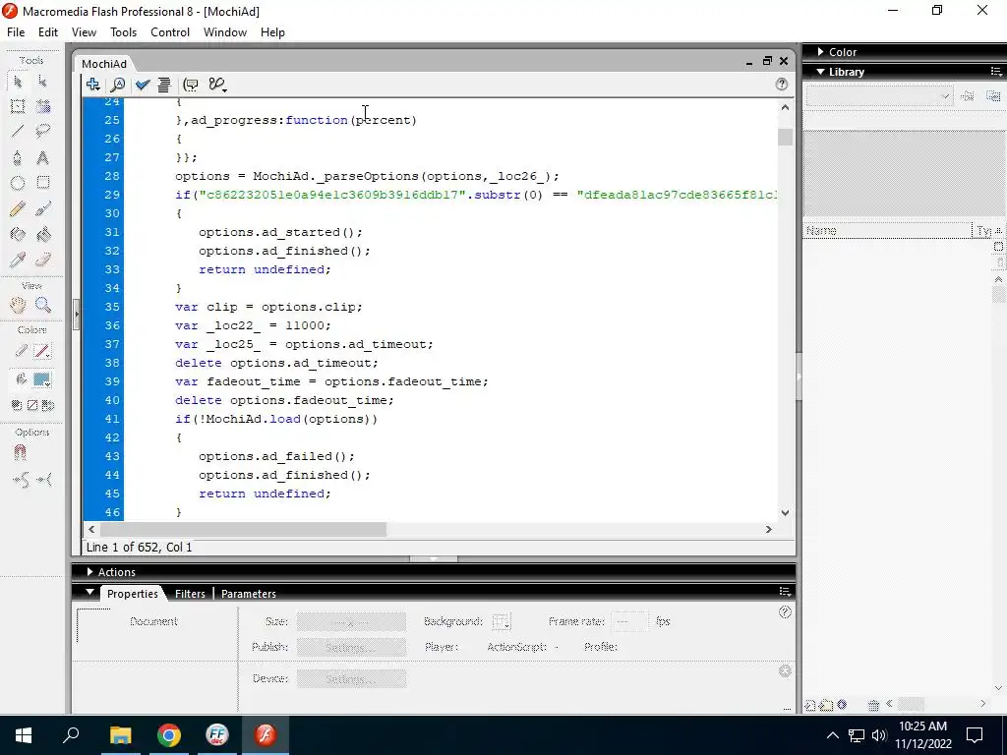Image resolution: width=1007 pixels, height=755 pixels.
Task: Open the stroke color swatch
Action: (42, 352)
